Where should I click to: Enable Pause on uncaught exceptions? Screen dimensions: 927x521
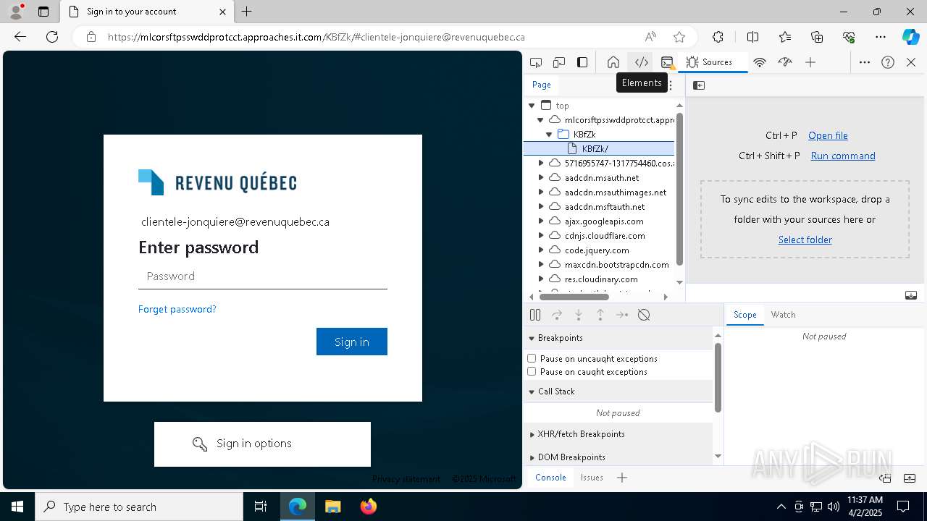pyautogui.click(x=532, y=358)
